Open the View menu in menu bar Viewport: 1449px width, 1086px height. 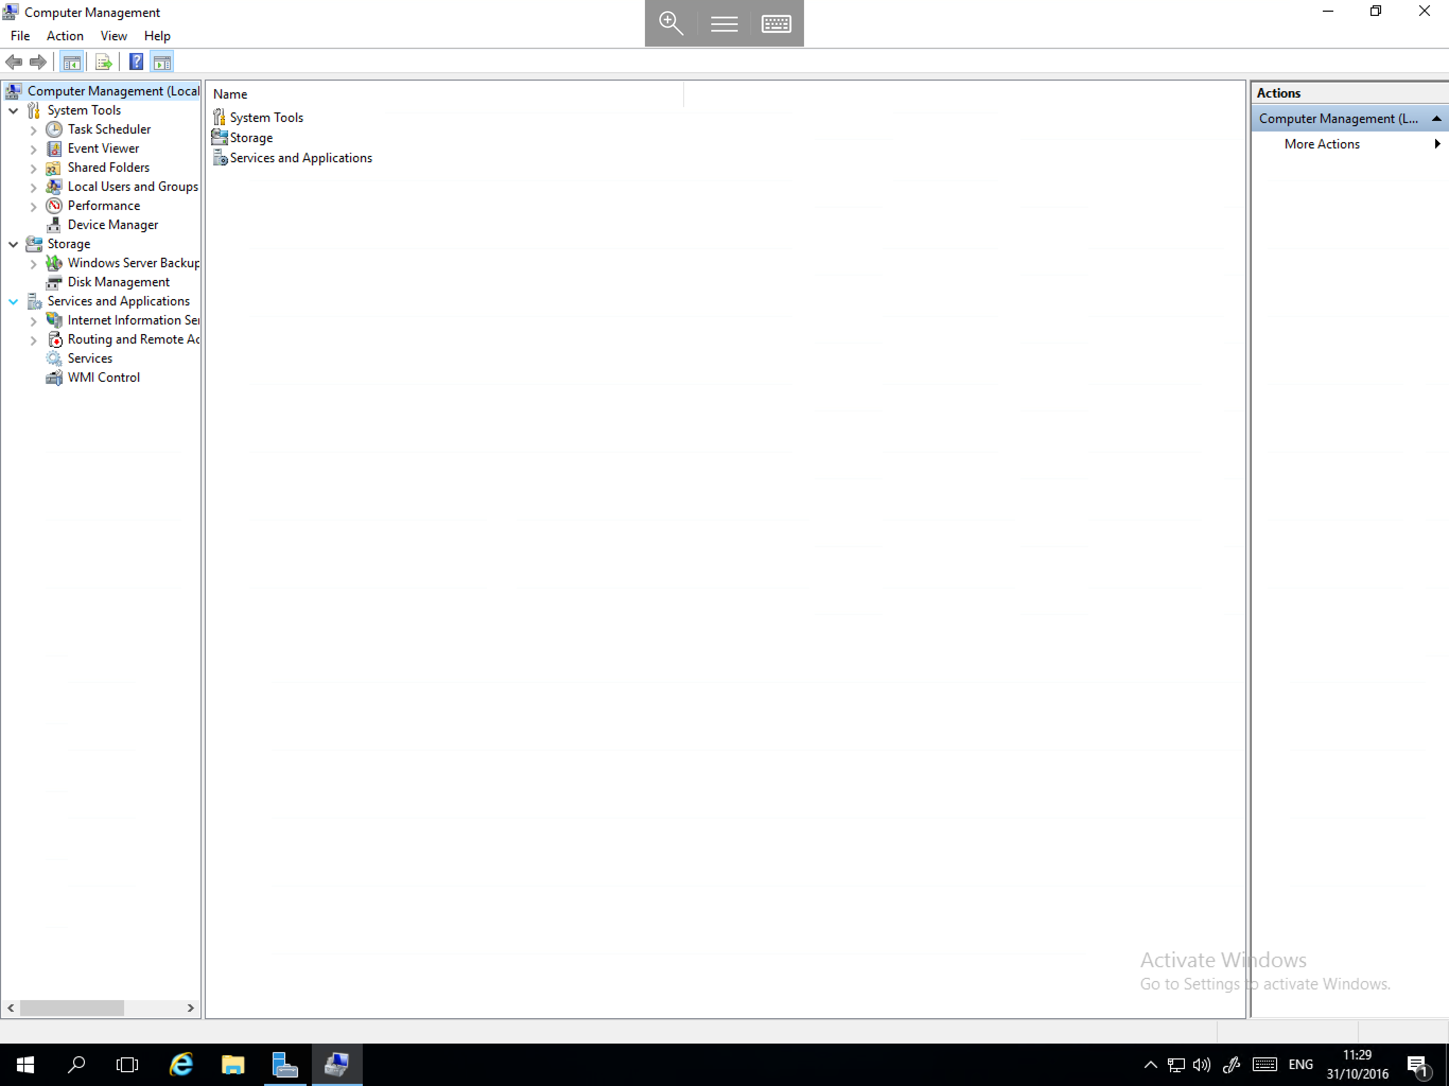(x=113, y=36)
